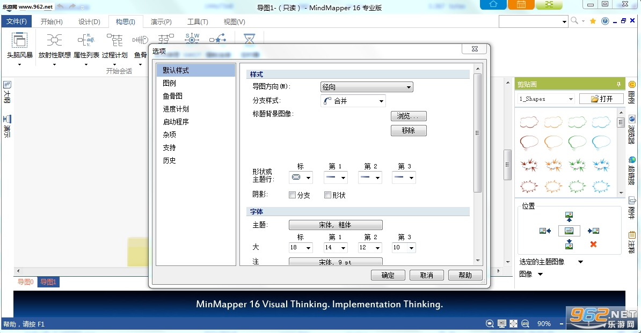Screen dimensions: 641x333
Task: Click the 90% zoom level text
Action: pyautogui.click(x=544, y=323)
